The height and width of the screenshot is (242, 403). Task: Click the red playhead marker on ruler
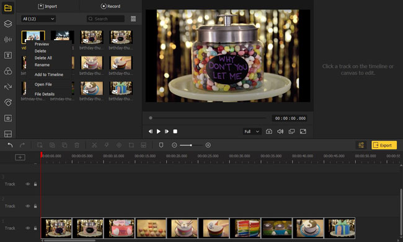[41, 155]
